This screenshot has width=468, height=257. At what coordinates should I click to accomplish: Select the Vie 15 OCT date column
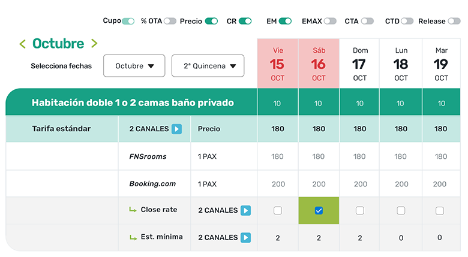pyautogui.click(x=277, y=64)
